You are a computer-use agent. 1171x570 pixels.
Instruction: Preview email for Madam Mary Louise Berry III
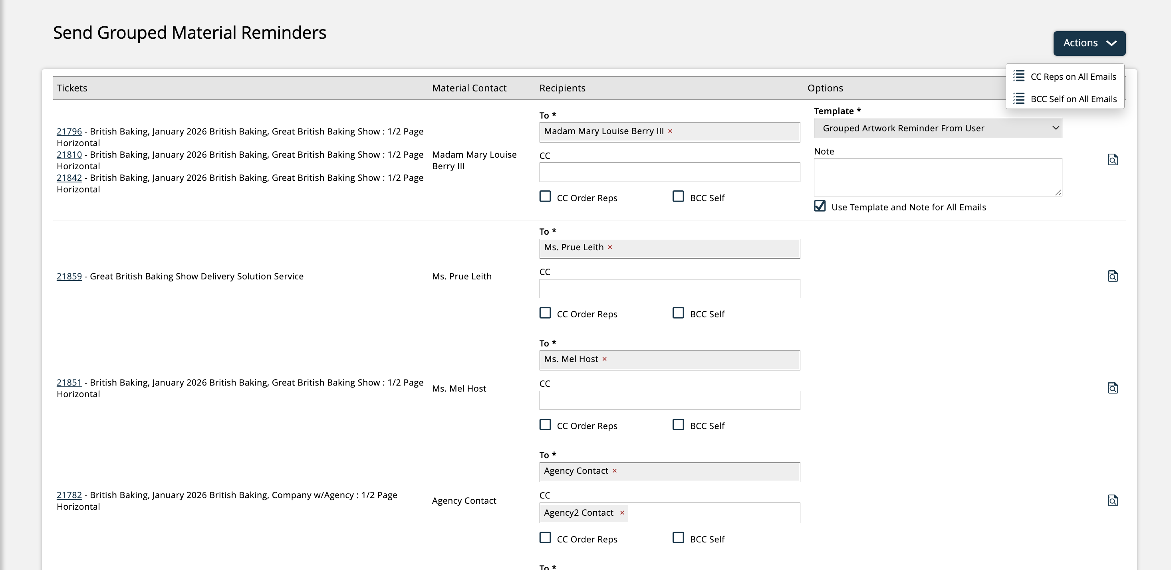[x=1112, y=160]
